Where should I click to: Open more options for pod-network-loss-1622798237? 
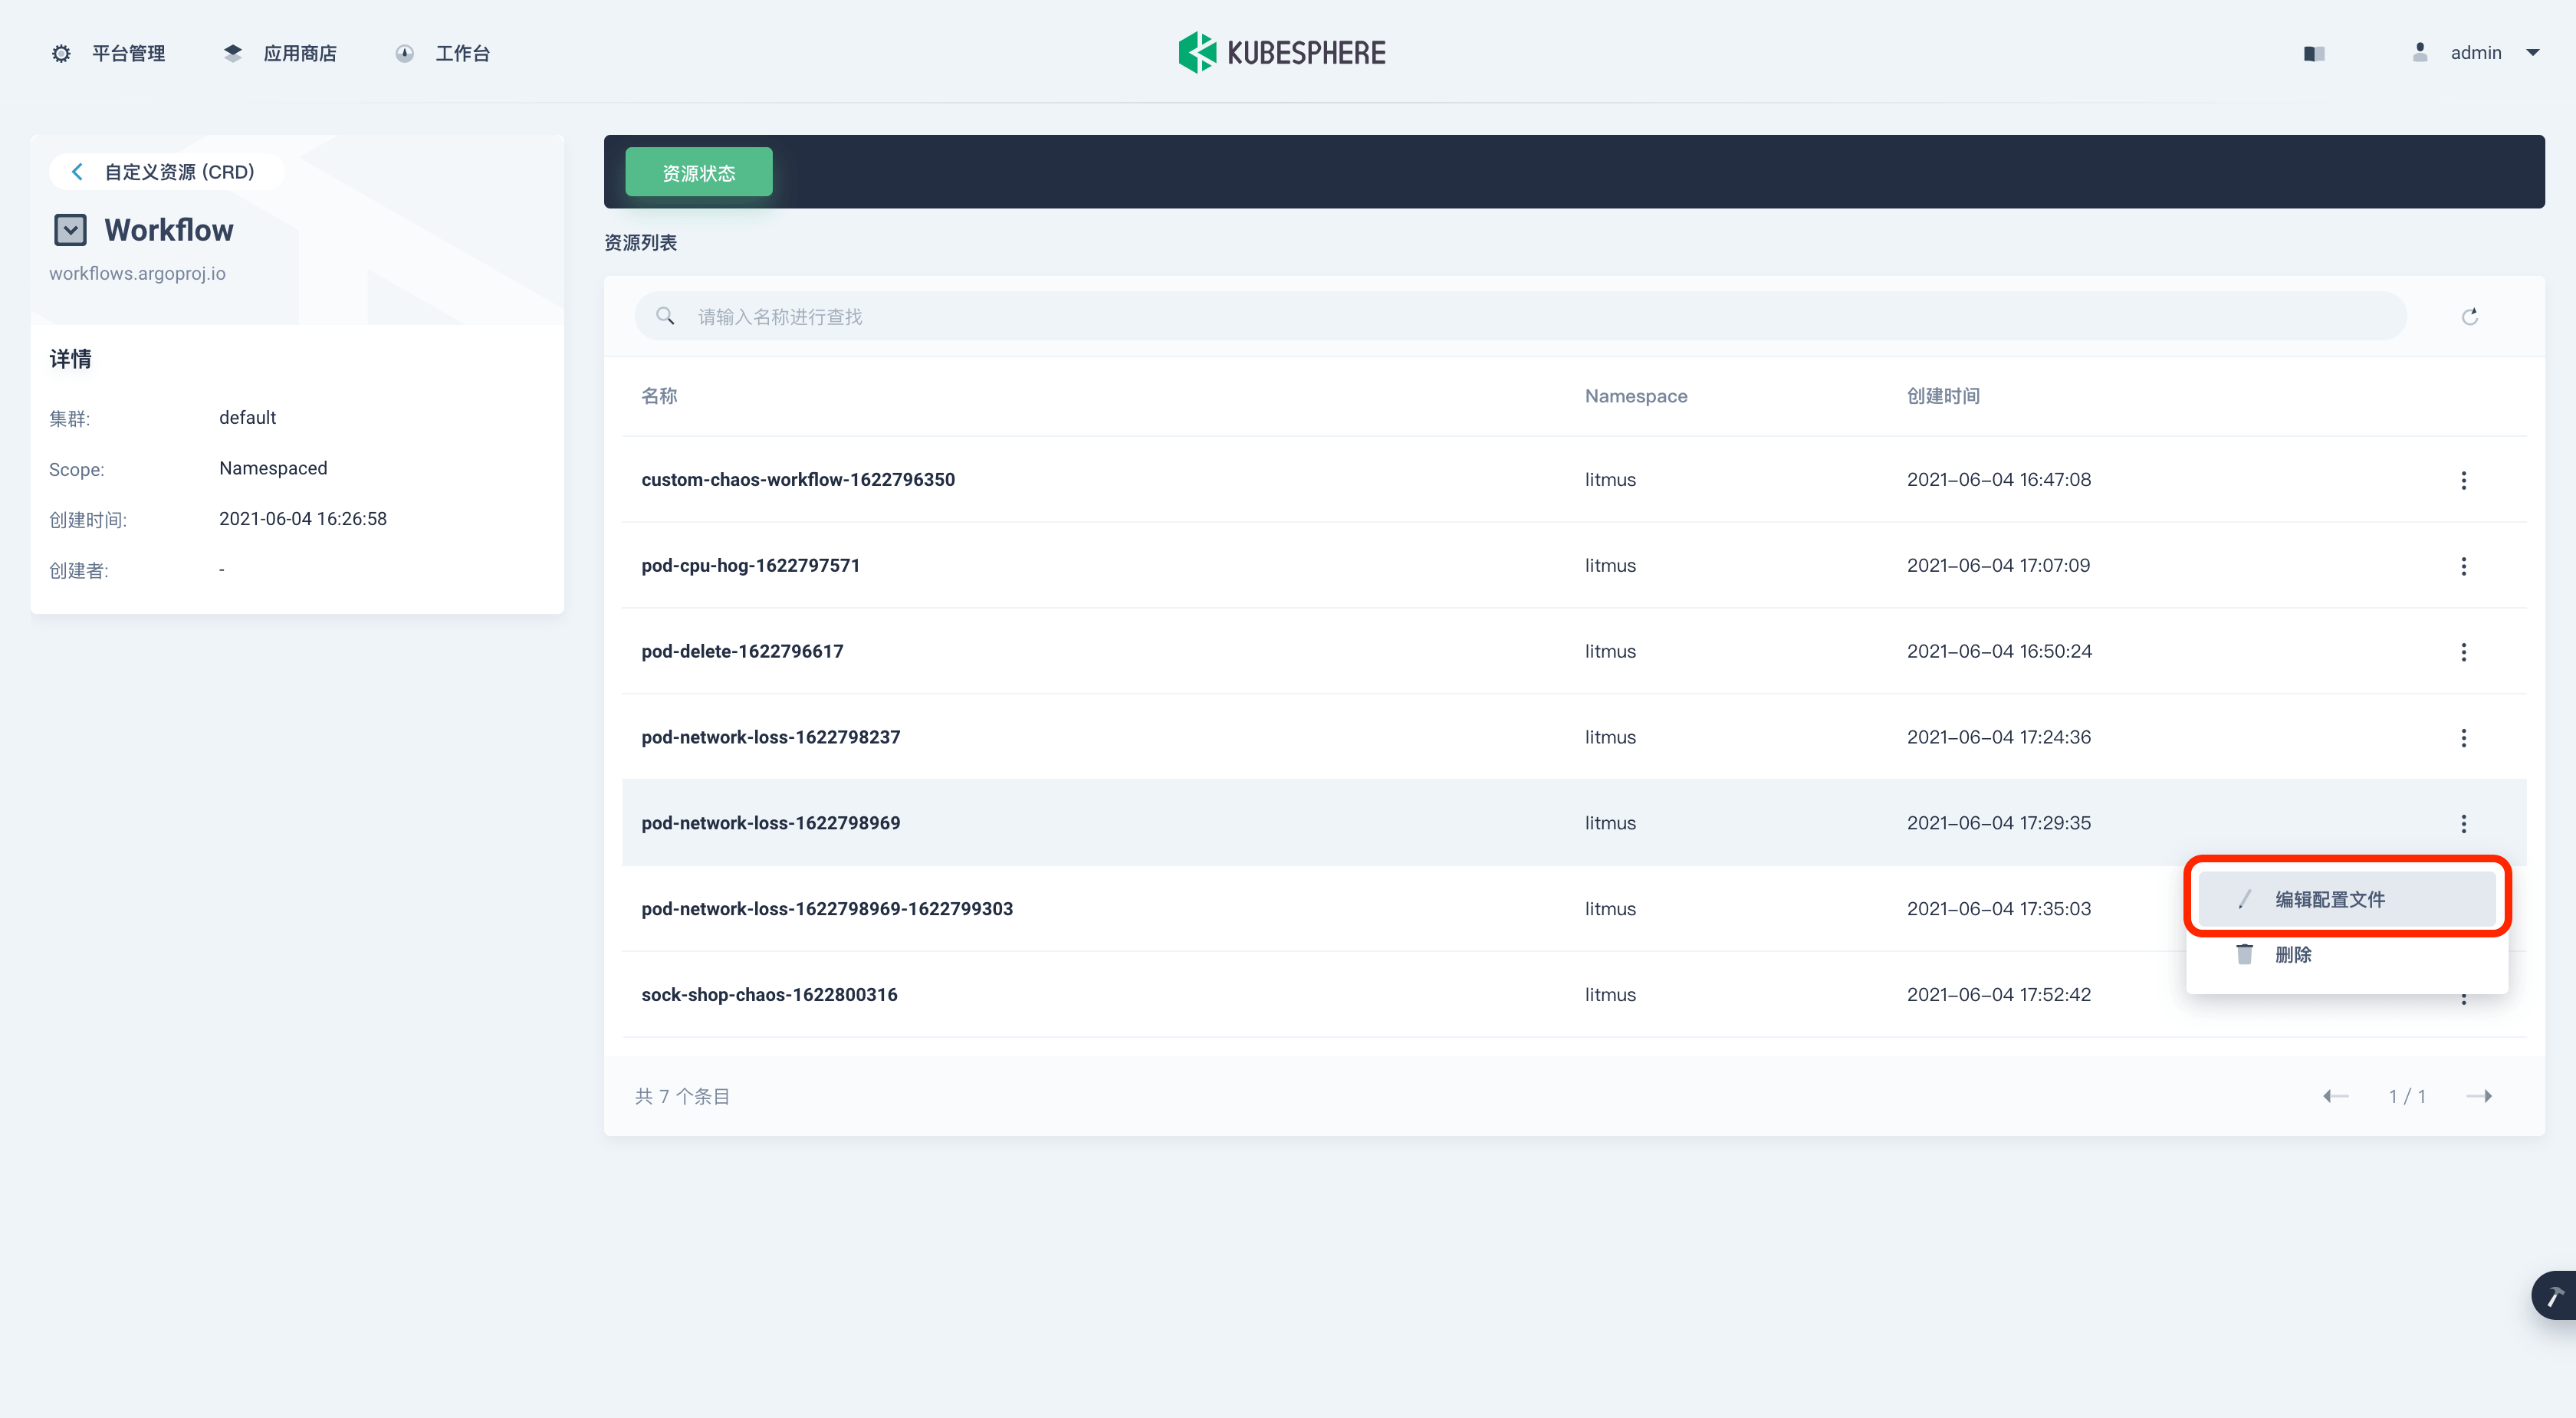[2463, 738]
